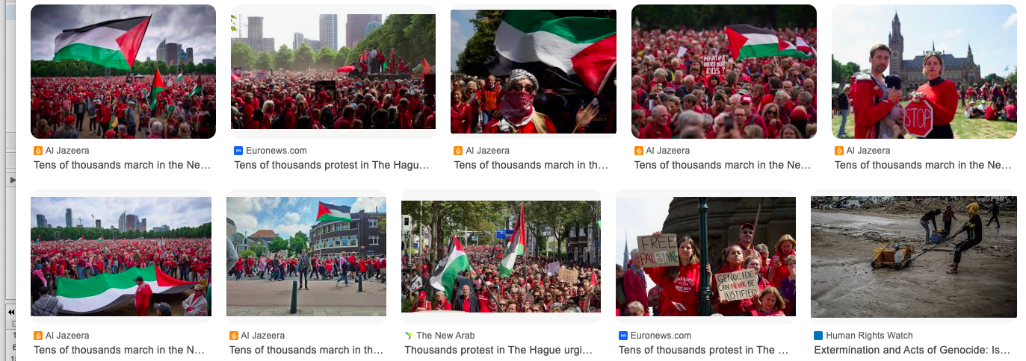Expand the right-pointing triangle on left edge
Viewport: 1026px width, 361px height.
[11, 180]
